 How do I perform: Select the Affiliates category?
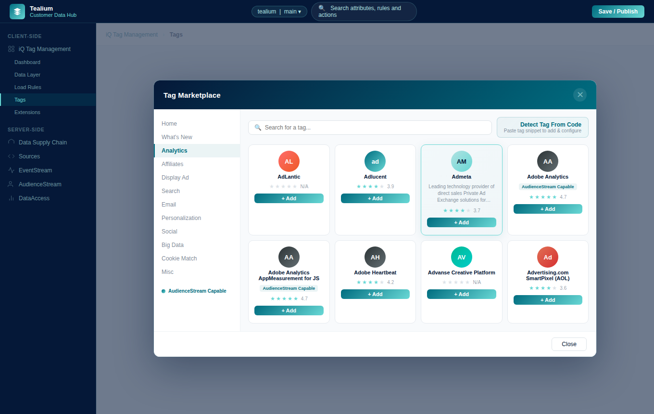tap(172, 164)
